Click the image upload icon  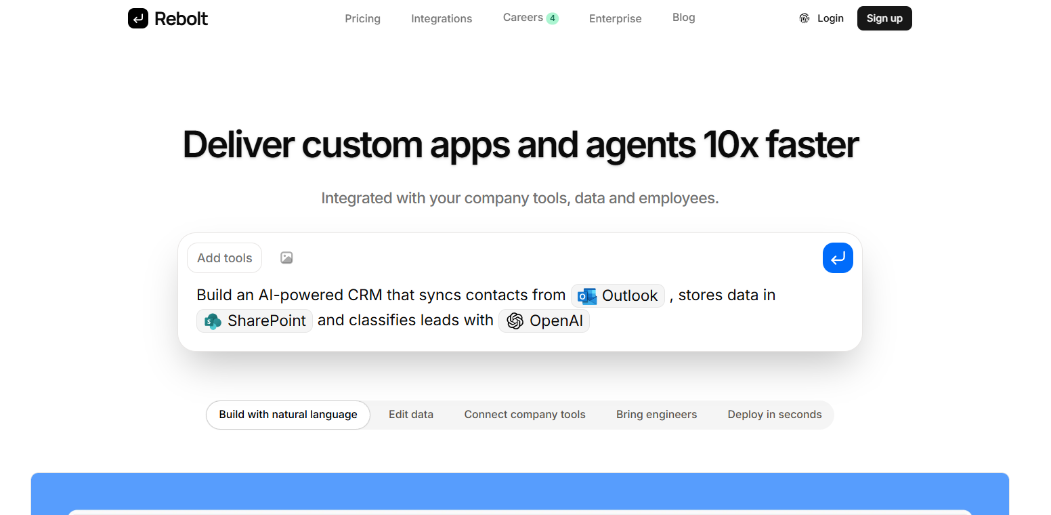point(286,257)
